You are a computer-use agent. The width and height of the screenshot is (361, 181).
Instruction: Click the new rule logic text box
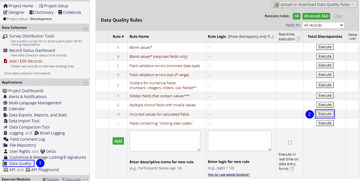coord(239,141)
